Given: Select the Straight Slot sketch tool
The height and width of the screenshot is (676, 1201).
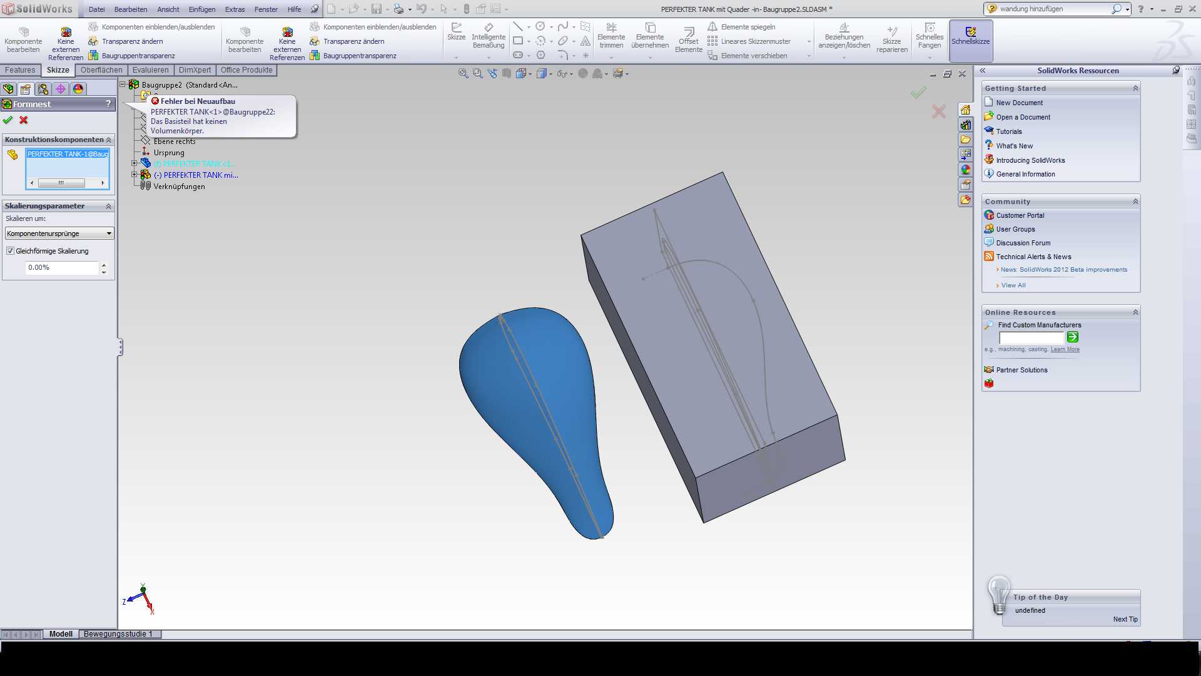Looking at the screenshot, I should pyautogui.click(x=518, y=55).
